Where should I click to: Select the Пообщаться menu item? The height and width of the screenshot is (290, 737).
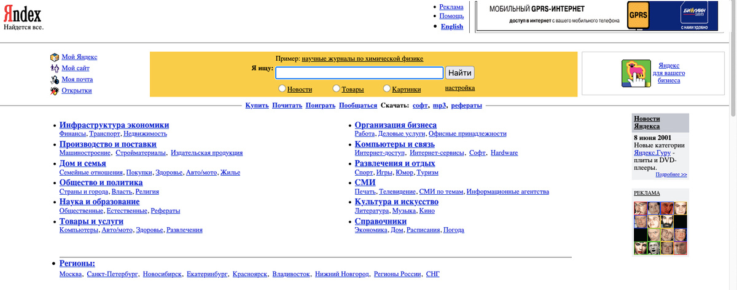pyautogui.click(x=358, y=106)
